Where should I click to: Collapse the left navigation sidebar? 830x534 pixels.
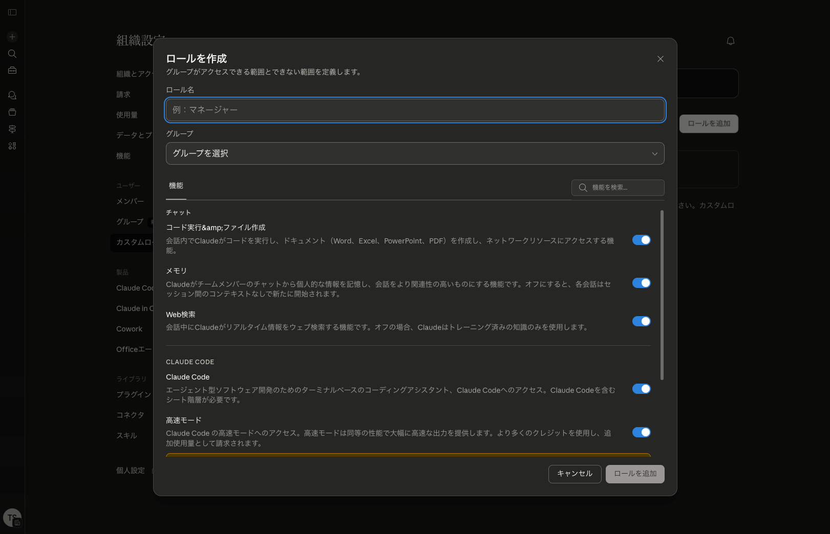coord(12,12)
